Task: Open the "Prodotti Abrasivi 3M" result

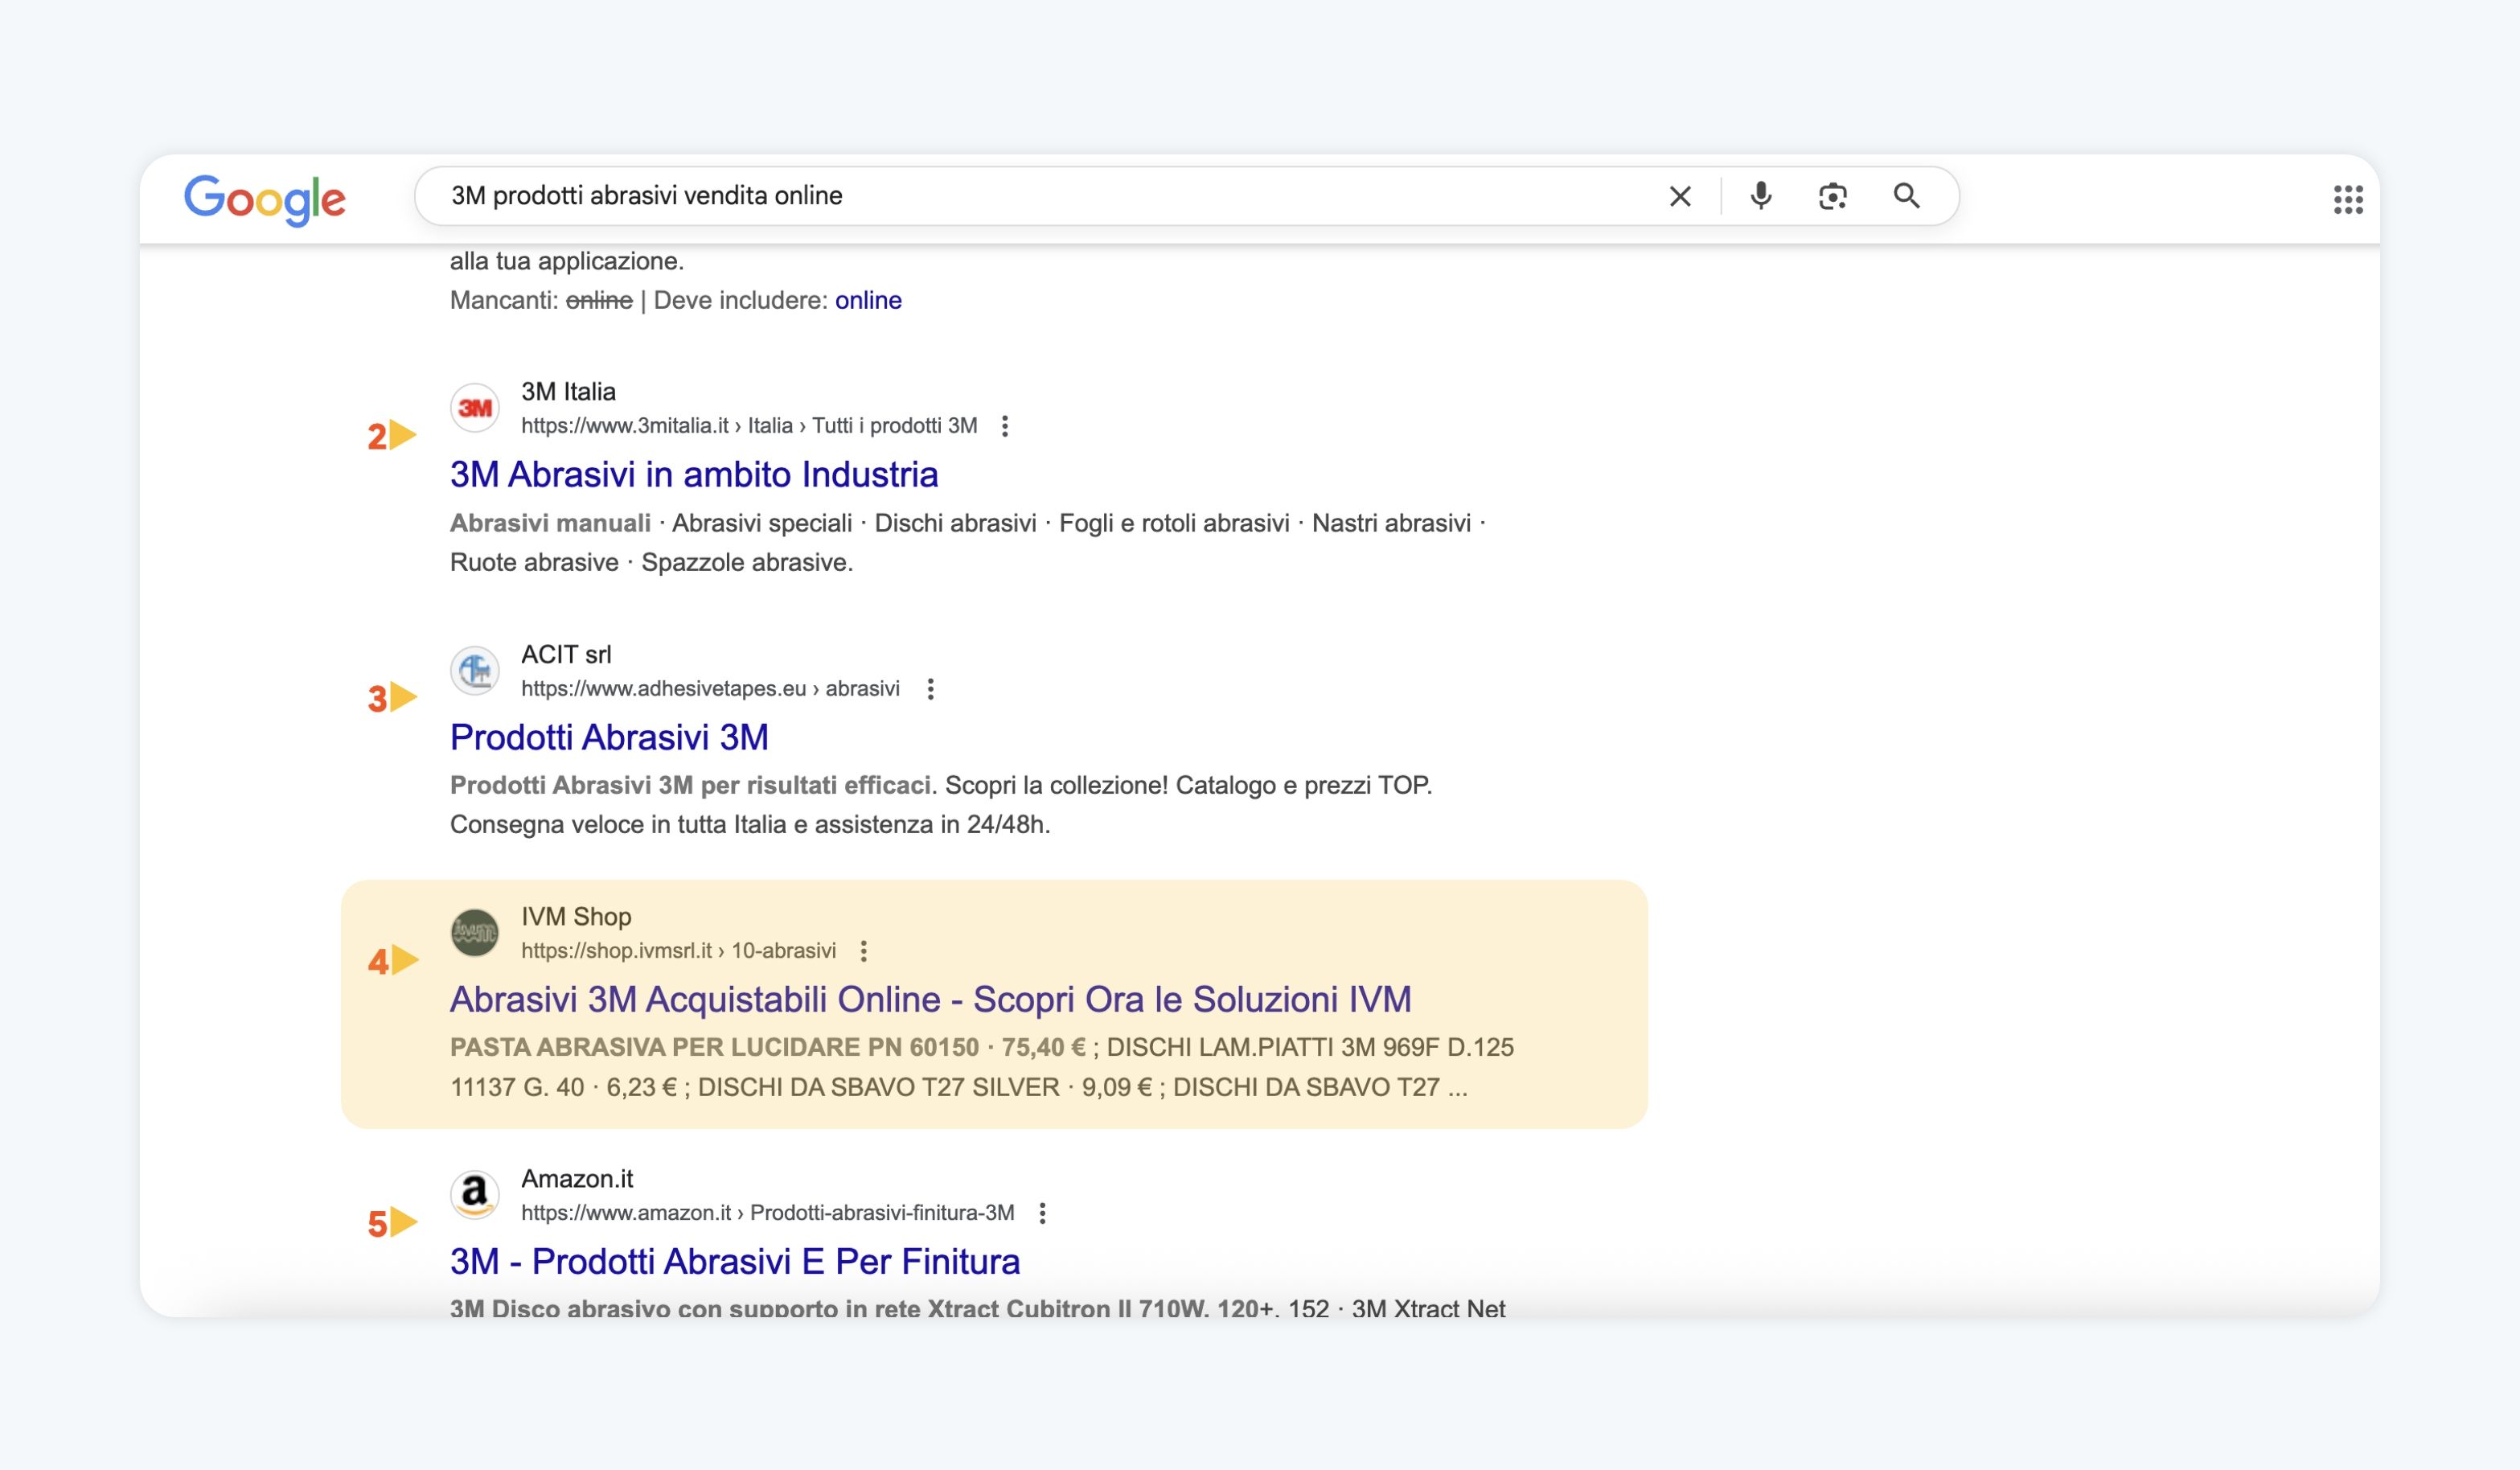Action: (609, 737)
